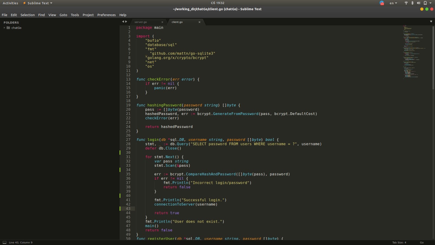Close the server.go tab
The height and width of the screenshot is (245, 435).
(x=162, y=22)
